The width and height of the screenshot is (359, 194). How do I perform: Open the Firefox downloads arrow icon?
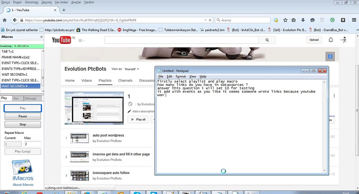tap(303, 20)
